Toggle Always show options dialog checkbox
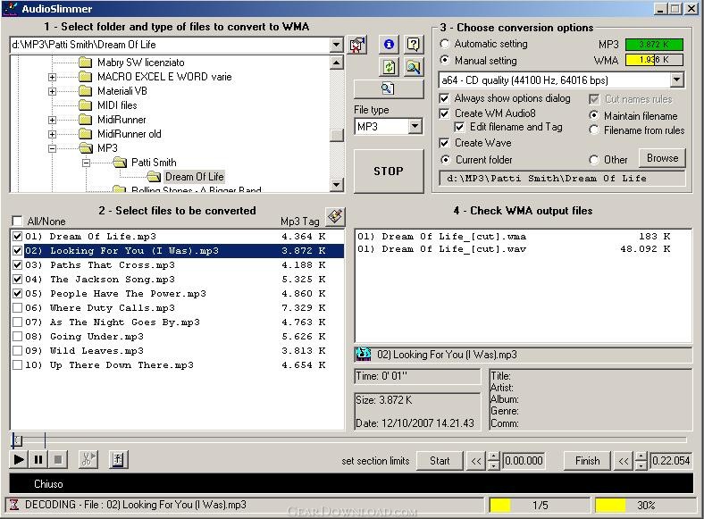Image resolution: width=704 pixels, height=519 pixels. coord(444,98)
